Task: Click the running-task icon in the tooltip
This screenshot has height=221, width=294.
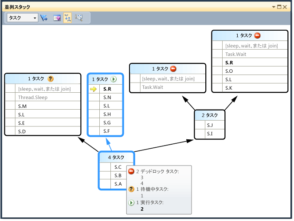Action: click(x=131, y=203)
